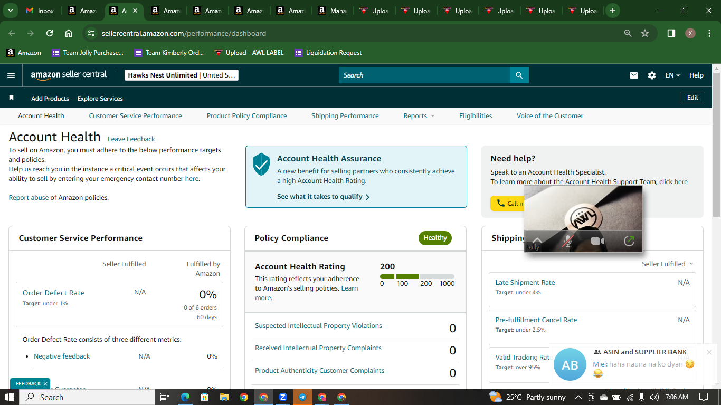Click the Seller Central search input field
The height and width of the screenshot is (405, 721).
424,75
